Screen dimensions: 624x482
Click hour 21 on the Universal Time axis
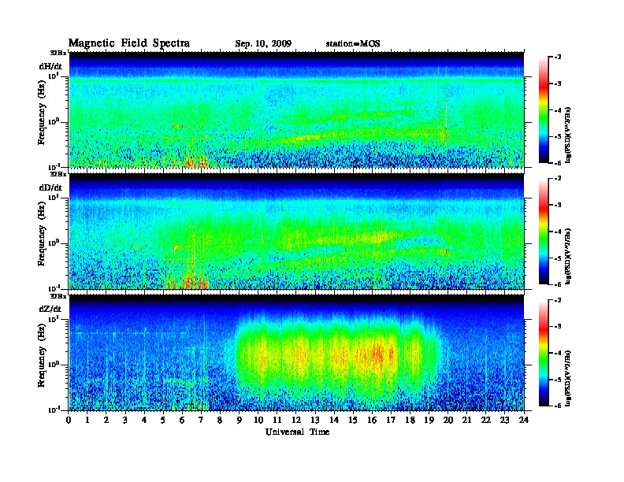466,420
